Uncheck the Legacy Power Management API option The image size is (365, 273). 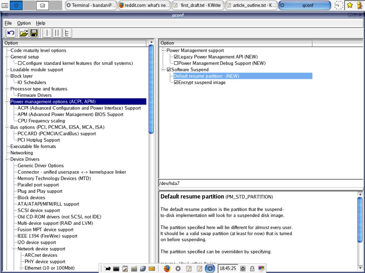(176, 57)
